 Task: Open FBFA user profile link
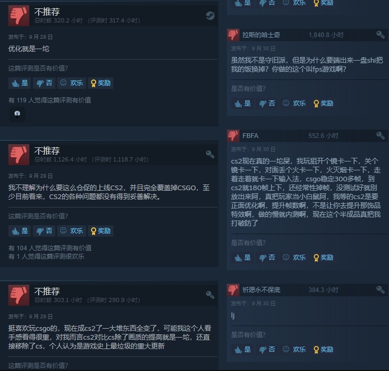coord(250,136)
